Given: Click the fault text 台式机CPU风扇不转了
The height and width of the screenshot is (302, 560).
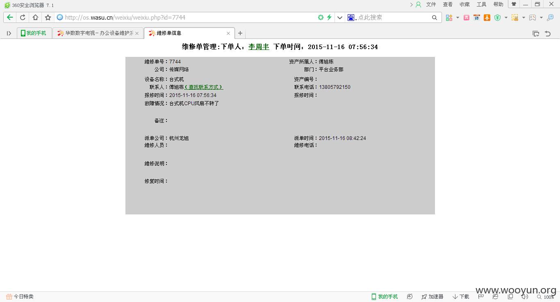Looking at the screenshot, I should (194, 104).
